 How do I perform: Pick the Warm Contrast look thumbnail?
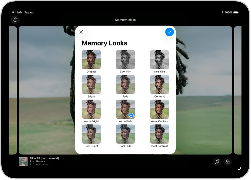click(159, 109)
